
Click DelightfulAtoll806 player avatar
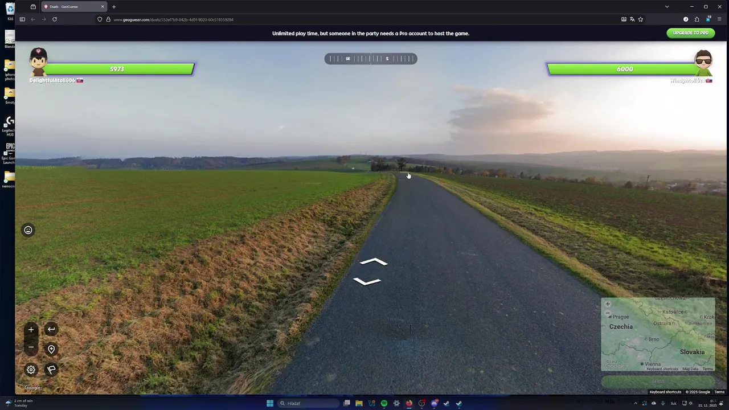tap(38, 61)
